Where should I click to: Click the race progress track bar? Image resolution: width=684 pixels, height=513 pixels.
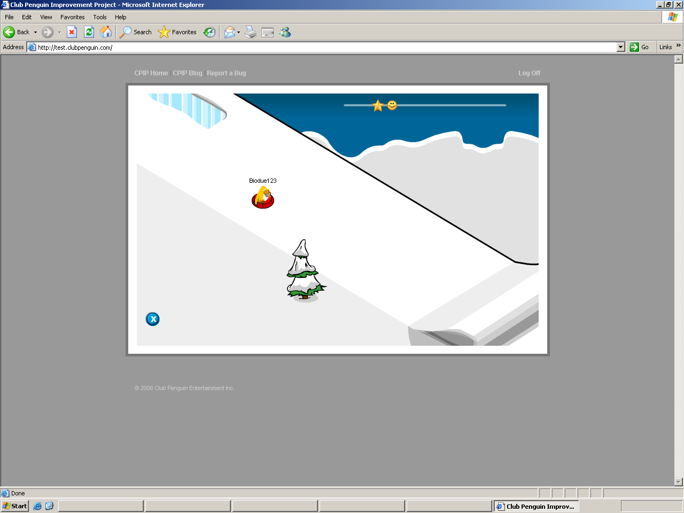pos(425,105)
